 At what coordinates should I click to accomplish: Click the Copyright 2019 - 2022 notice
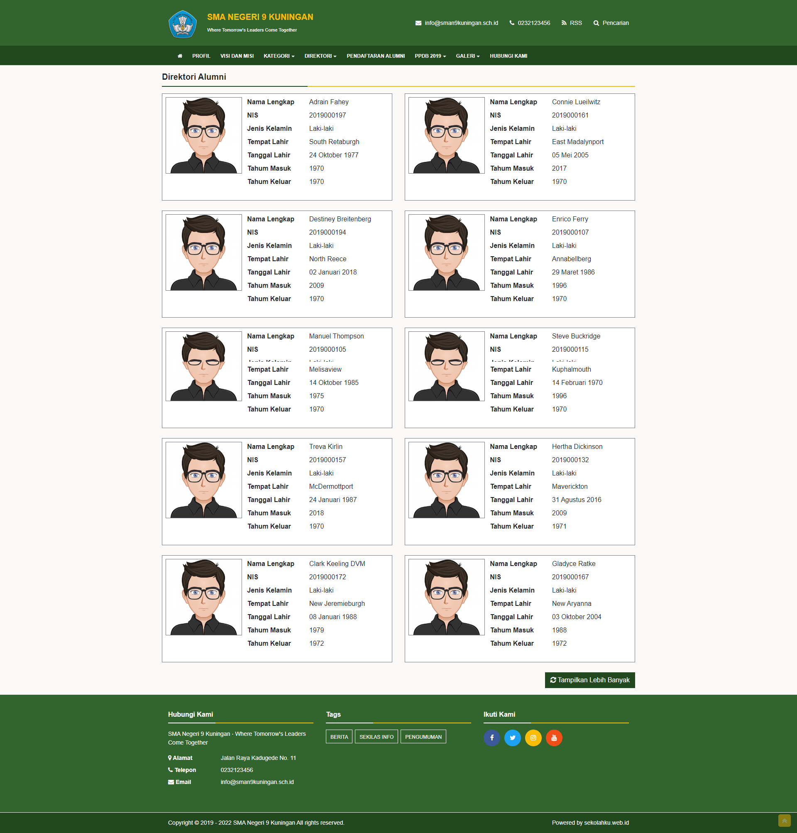point(256,822)
